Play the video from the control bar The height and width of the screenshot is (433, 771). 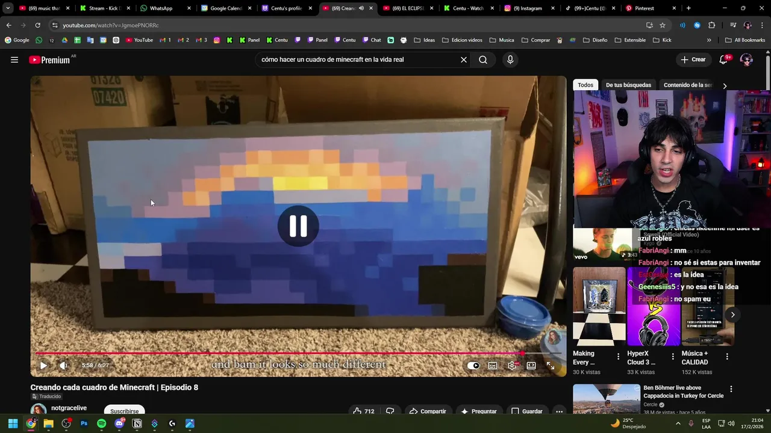click(x=43, y=365)
